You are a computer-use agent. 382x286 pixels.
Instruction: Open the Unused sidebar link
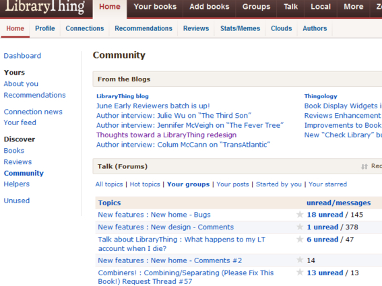tap(17, 201)
